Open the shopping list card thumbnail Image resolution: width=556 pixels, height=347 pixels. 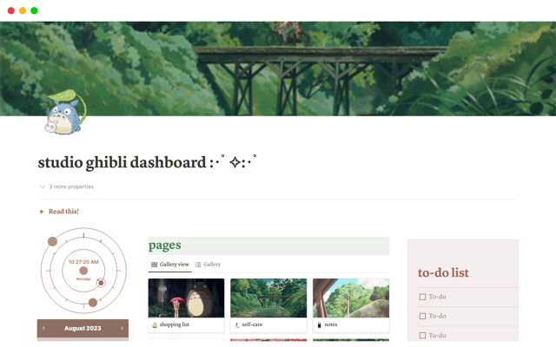click(x=186, y=298)
